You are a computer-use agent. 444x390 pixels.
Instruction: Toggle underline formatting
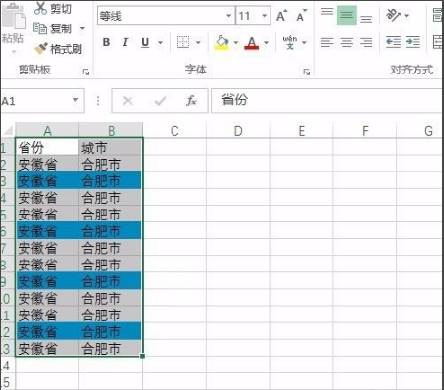(x=145, y=42)
